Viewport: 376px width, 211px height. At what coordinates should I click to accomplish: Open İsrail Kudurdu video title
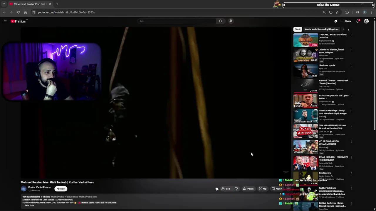click(x=334, y=159)
